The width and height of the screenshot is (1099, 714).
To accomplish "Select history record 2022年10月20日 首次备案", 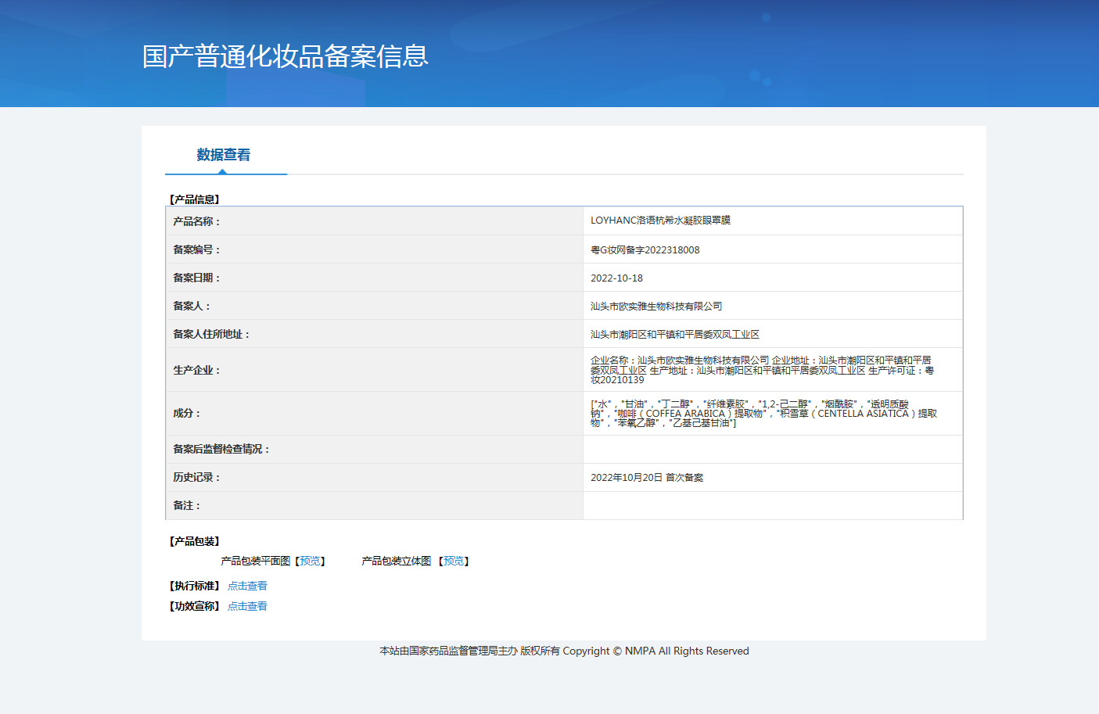I will (x=647, y=478).
